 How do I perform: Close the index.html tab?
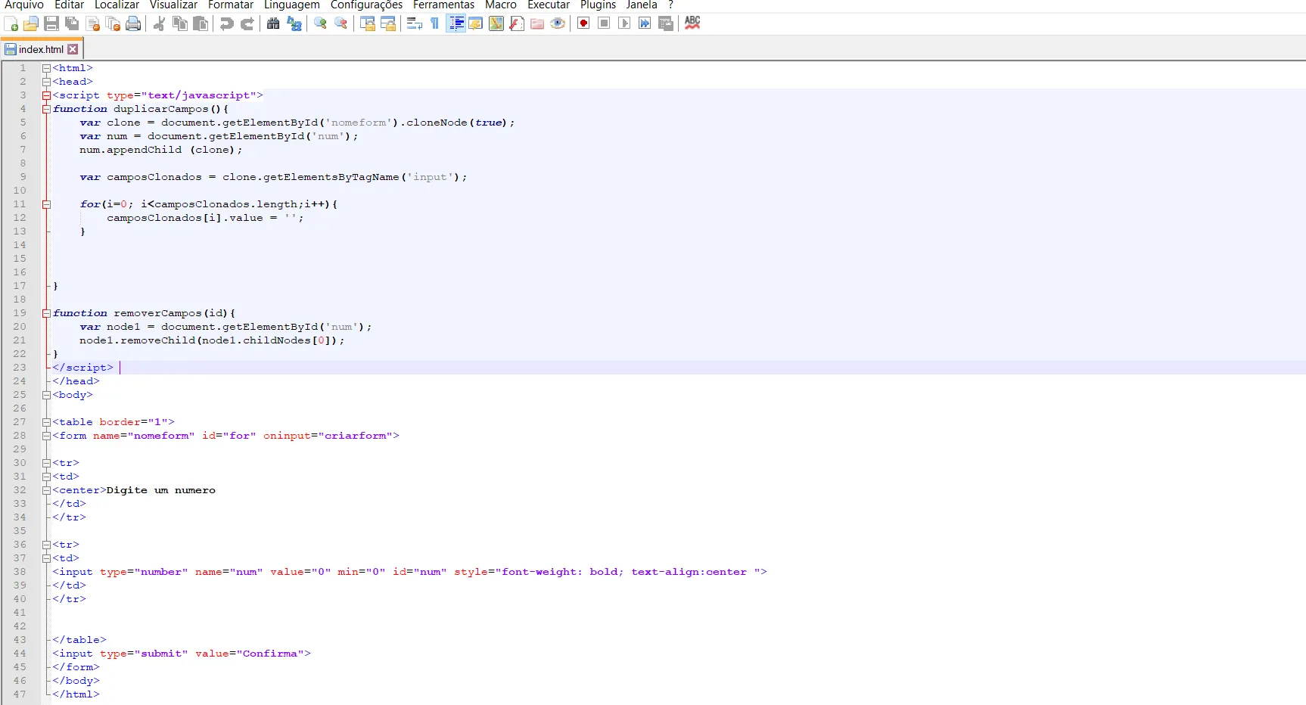coord(73,50)
